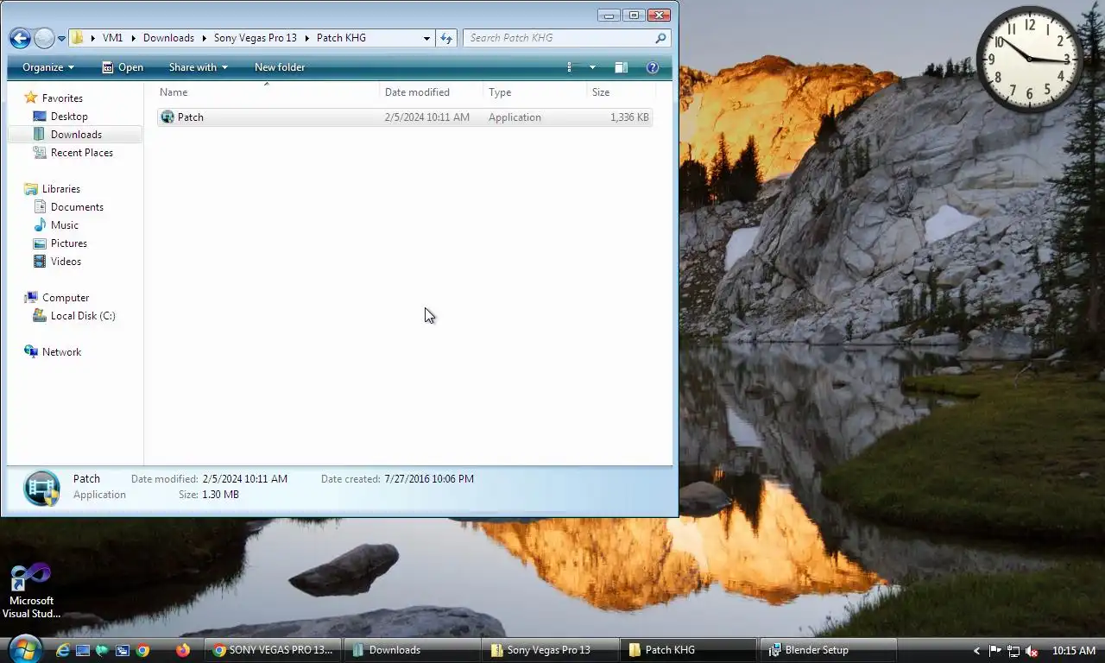Open Recent Places in navigation pane

pyautogui.click(x=82, y=153)
